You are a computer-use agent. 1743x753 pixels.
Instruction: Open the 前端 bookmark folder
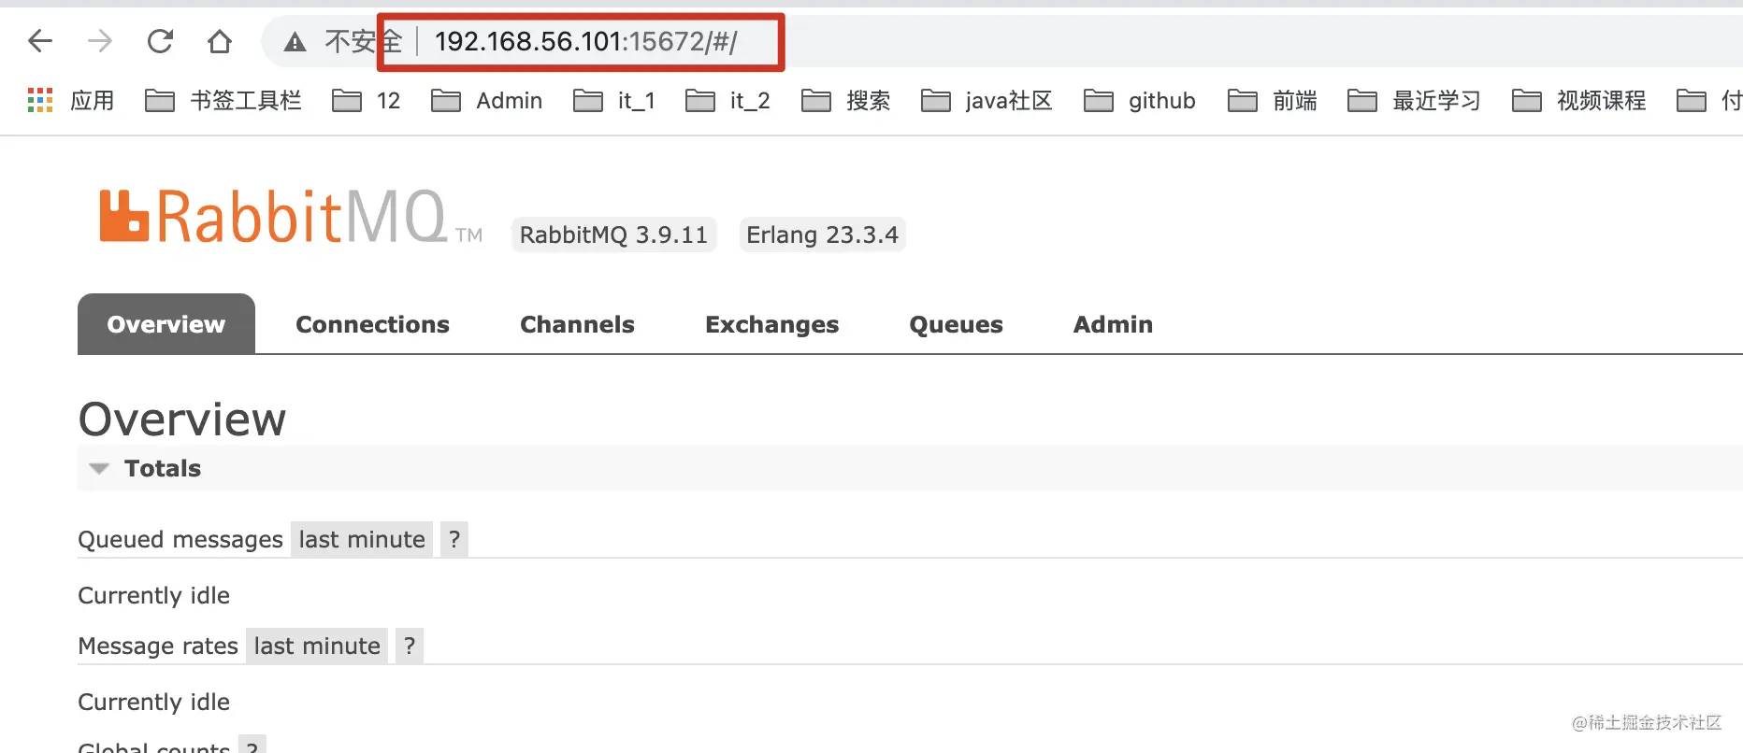coord(1272,100)
